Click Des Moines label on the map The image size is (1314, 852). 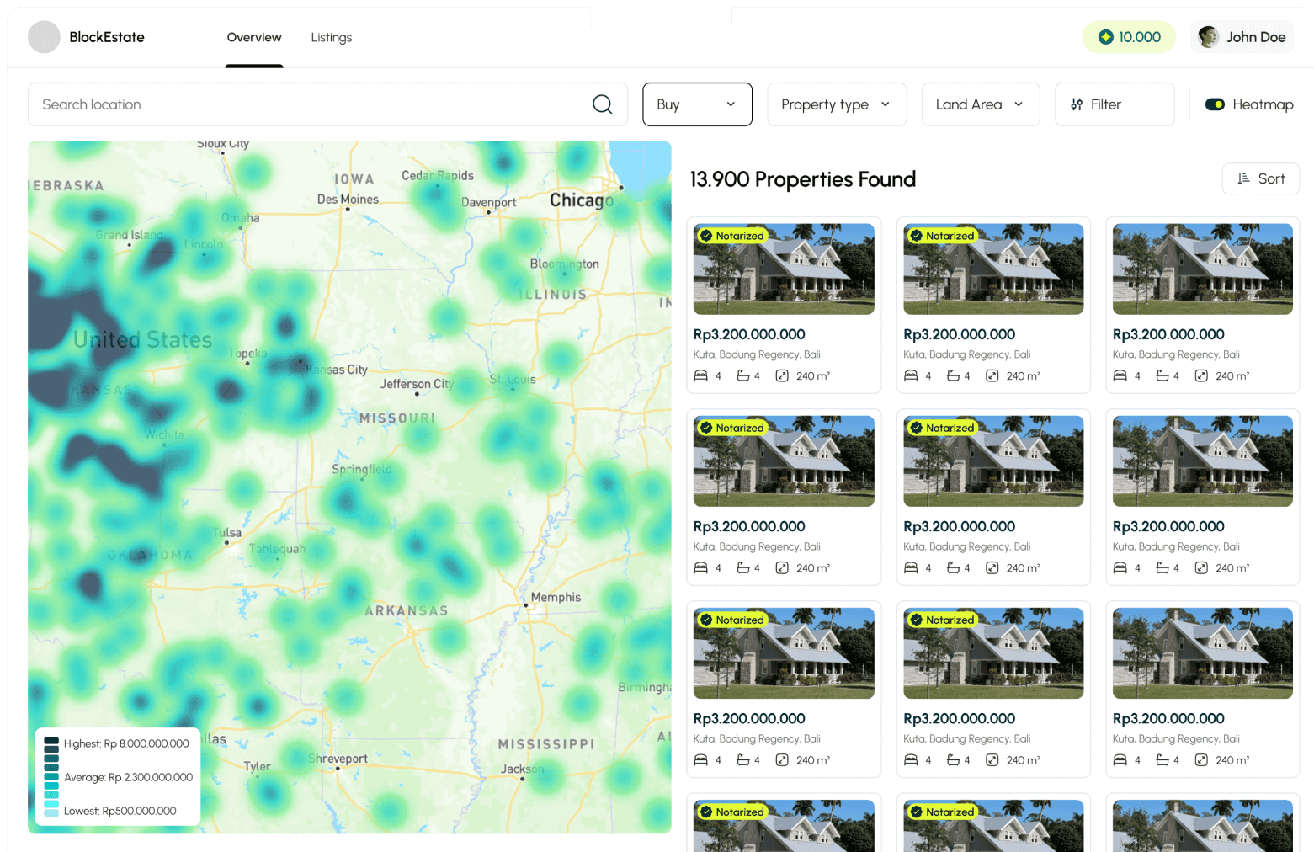[348, 200]
